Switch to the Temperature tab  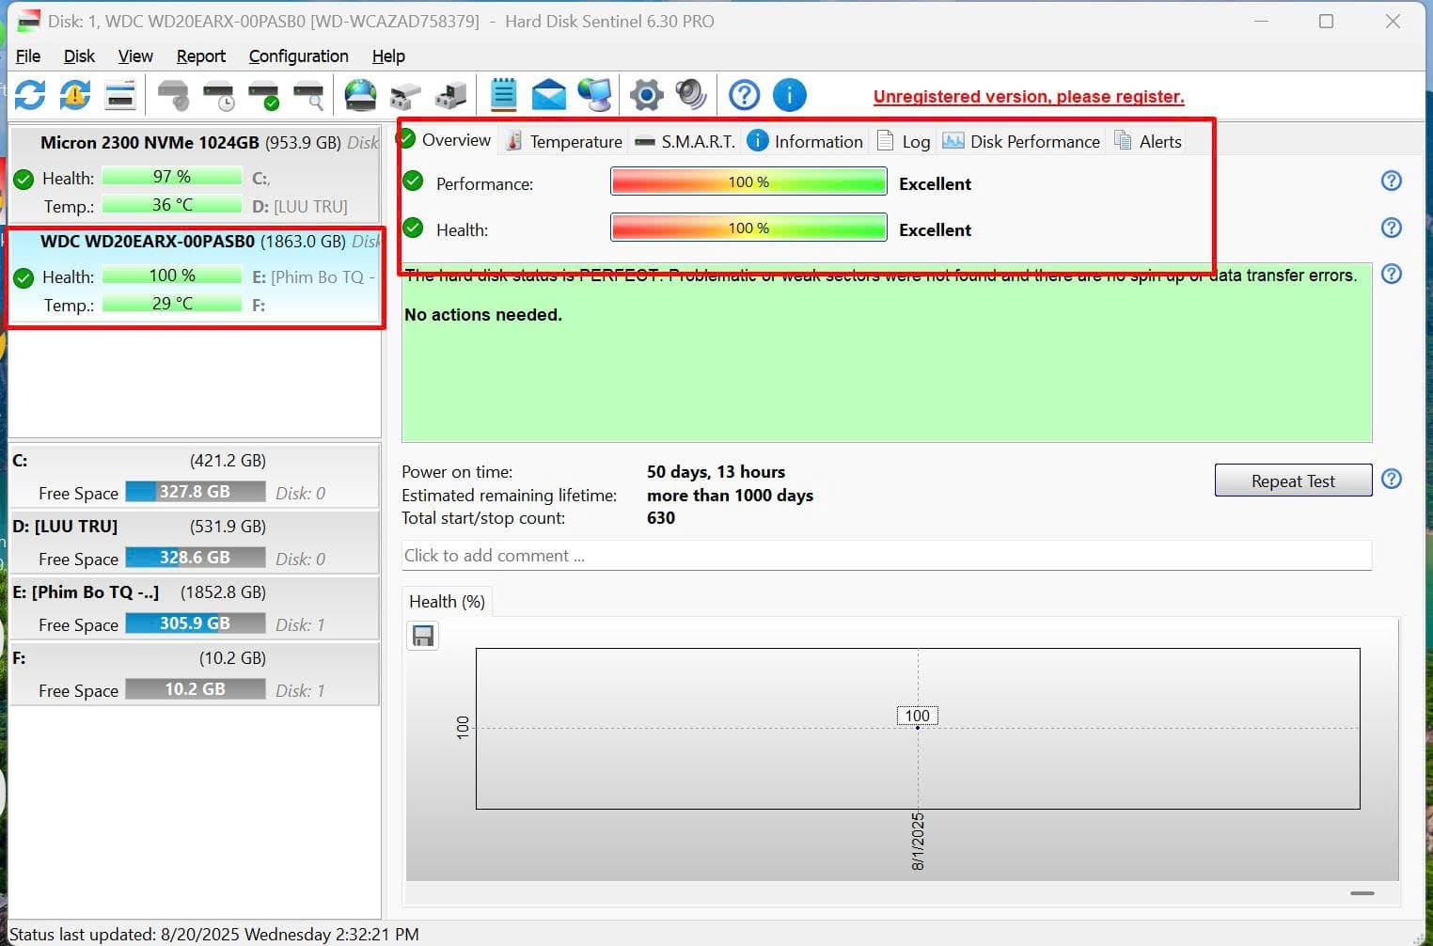click(x=564, y=141)
